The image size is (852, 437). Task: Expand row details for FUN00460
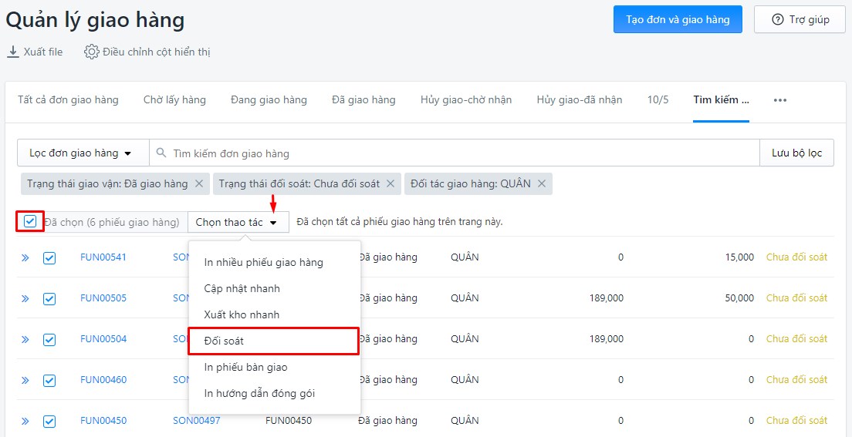click(x=25, y=381)
